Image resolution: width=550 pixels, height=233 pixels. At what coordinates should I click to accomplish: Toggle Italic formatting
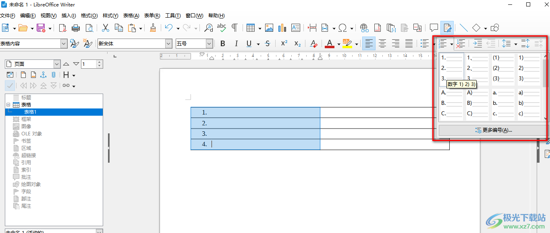pyautogui.click(x=236, y=43)
